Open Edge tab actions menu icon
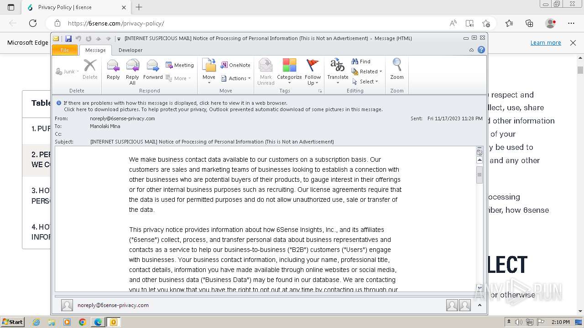This screenshot has height=328, width=584. pos(11,7)
